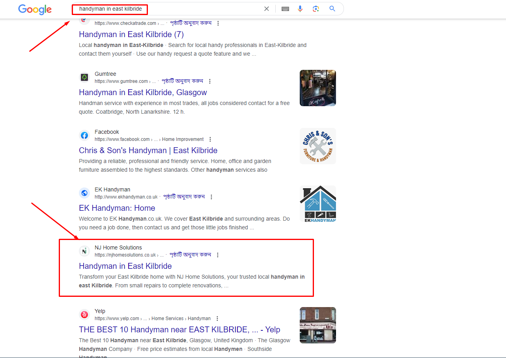Start a voice search with microphone

point(300,9)
